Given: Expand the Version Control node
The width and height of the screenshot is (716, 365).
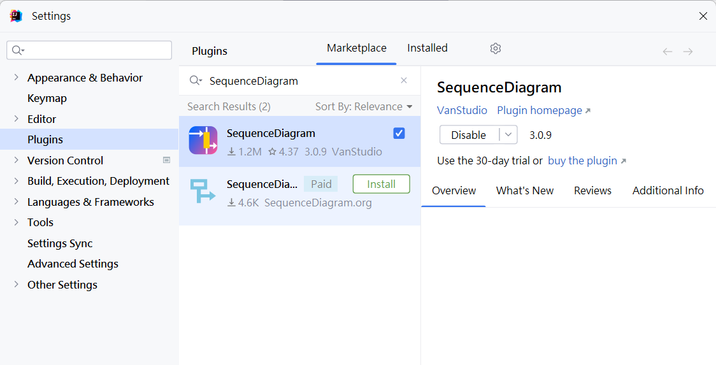Looking at the screenshot, I should tap(17, 161).
